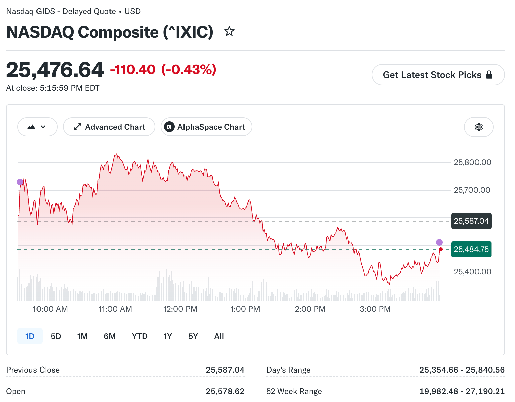Add NASDAQ Composite to watchlist star
Viewport: 515px width, 402px height.
coord(229,31)
